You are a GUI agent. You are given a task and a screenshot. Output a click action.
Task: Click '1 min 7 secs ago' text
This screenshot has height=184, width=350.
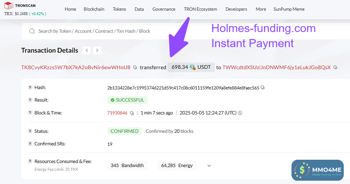pyautogui.click(x=157, y=113)
